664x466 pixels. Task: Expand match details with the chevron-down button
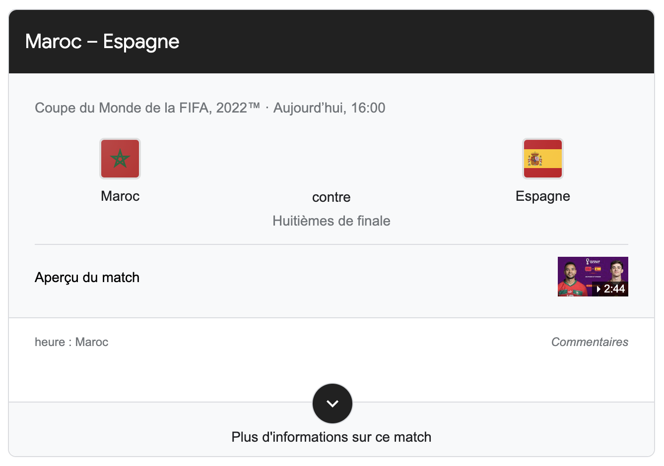click(332, 404)
